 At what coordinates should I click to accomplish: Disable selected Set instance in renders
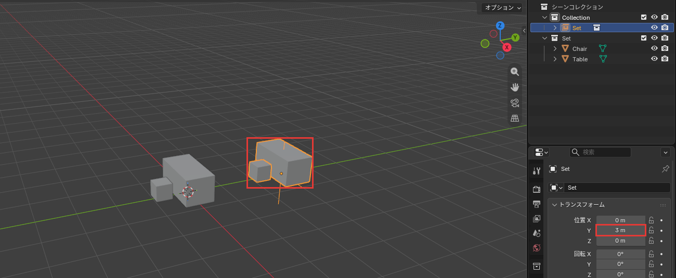click(665, 28)
